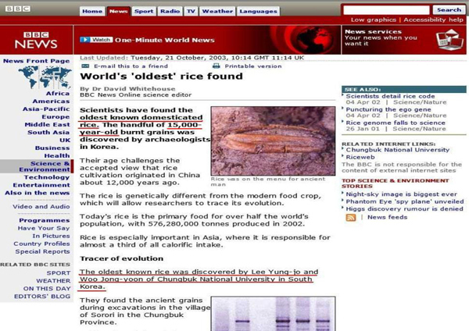Click the gel electrophoresis image

tap(273, 314)
